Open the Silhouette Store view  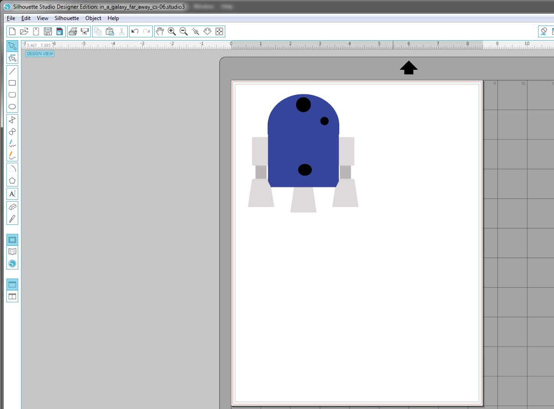pyautogui.click(x=12, y=264)
